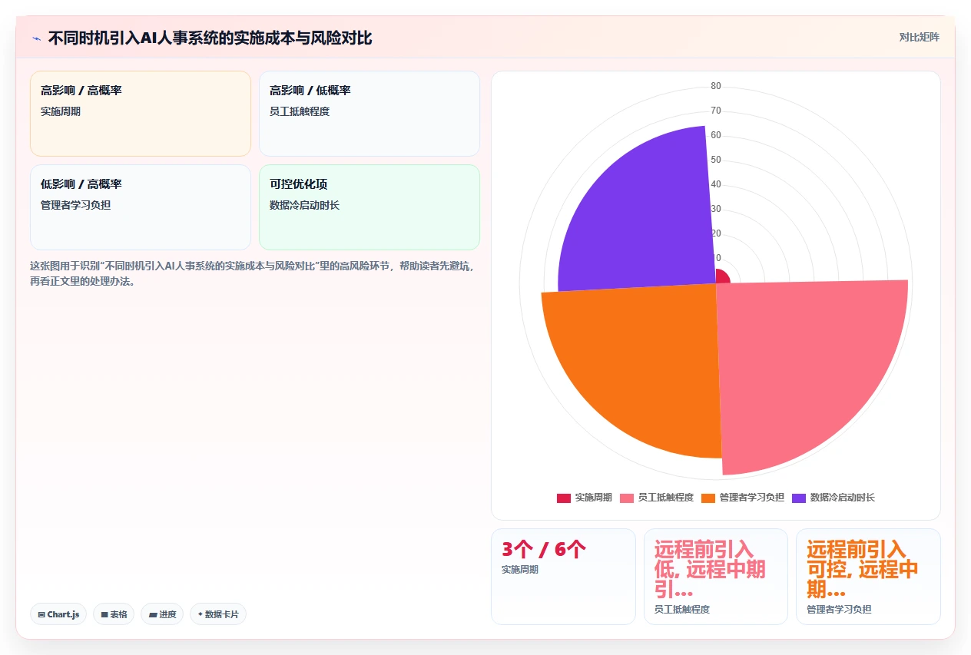Image resolution: width=971 pixels, height=655 pixels.
Task: Click 数据冷启动时长 text in green card
Action: coord(304,205)
